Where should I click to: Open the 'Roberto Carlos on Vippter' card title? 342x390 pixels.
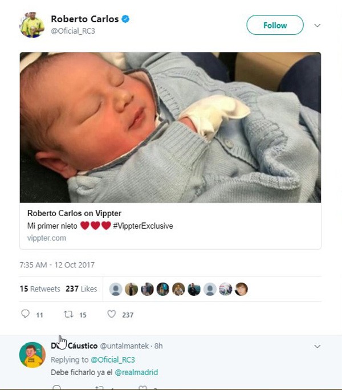(74, 214)
